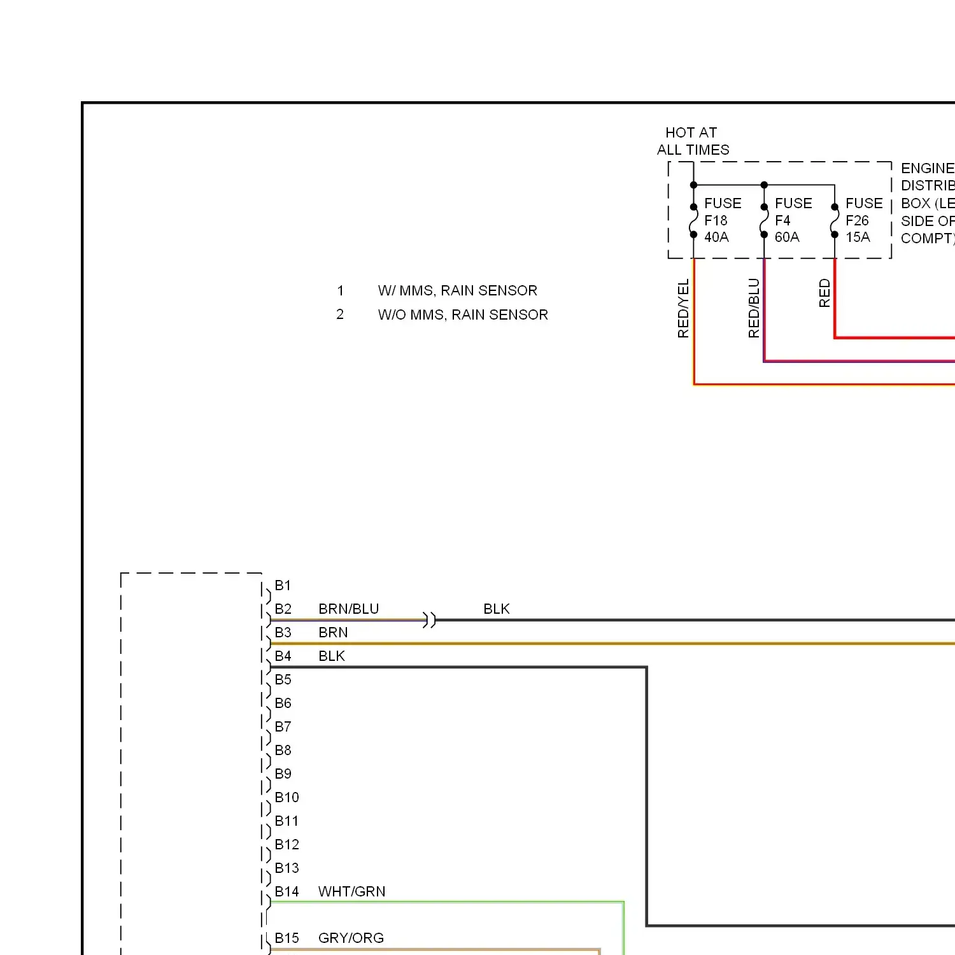Select note 1 W/ MMS, RAIN SENSOR
This screenshot has height=955, width=955.
(x=437, y=291)
